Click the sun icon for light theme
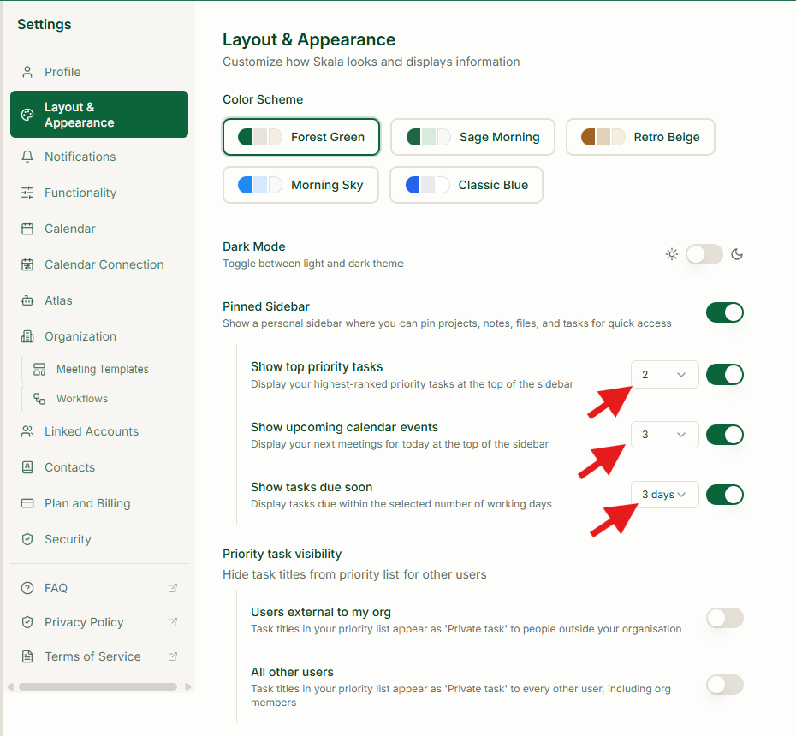796x736 pixels. click(x=672, y=254)
